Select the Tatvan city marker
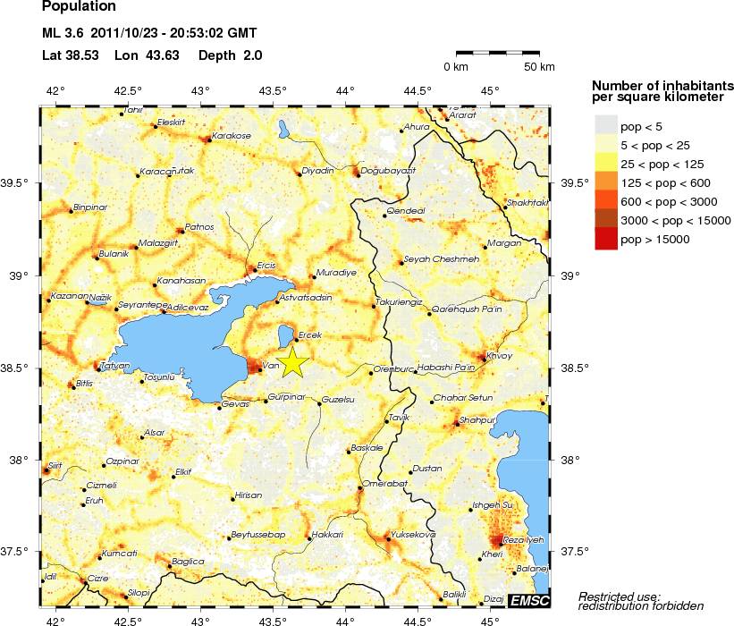734x626 pixels. 98,369
